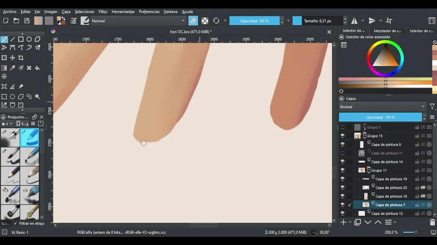Select the Ellipse shape tool

click(29, 39)
